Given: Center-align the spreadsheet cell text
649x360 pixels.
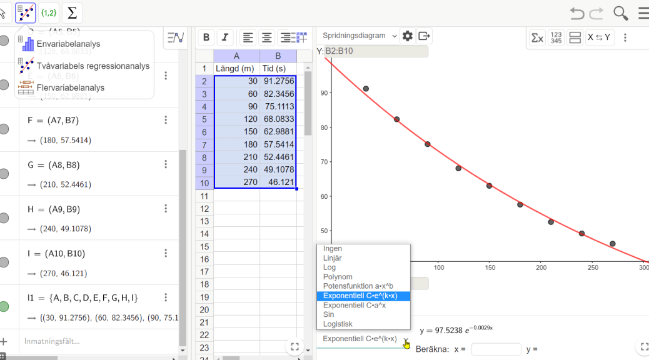Looking at the screenshot, I should tap(267, 37).
